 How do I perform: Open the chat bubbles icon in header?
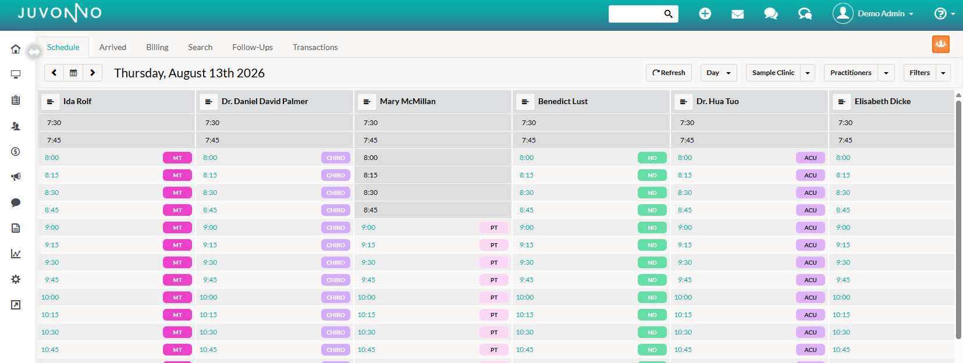coord(771,13)
